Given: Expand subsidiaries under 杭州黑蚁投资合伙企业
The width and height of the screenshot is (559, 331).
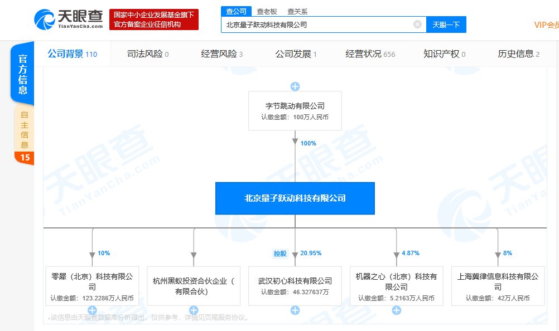Looking at the screenshot, I should [194, 310].
